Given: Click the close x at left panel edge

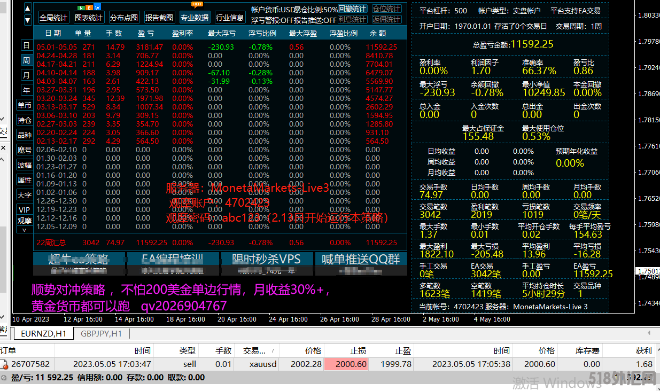Looking at the screenshot, I should (x=3, y=147).
